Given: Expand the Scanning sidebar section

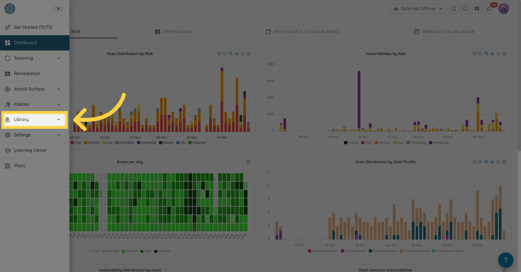Looking at the screenshot, I should click(34, 58).
